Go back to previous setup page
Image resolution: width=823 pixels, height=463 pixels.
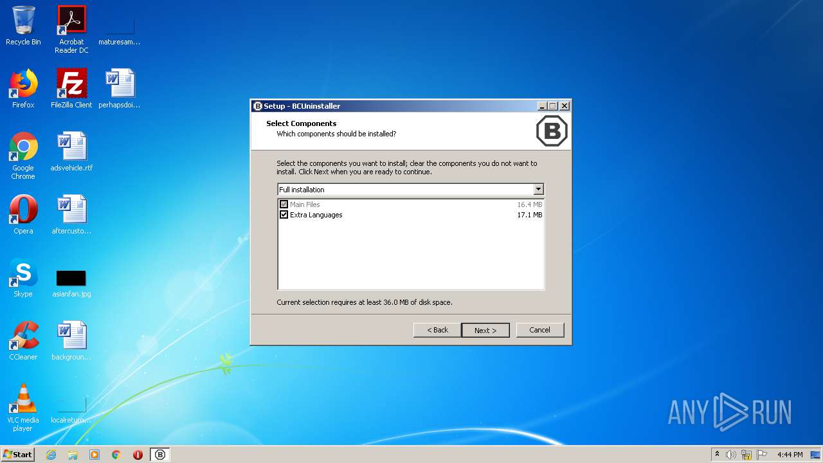[x=437, y=330]
